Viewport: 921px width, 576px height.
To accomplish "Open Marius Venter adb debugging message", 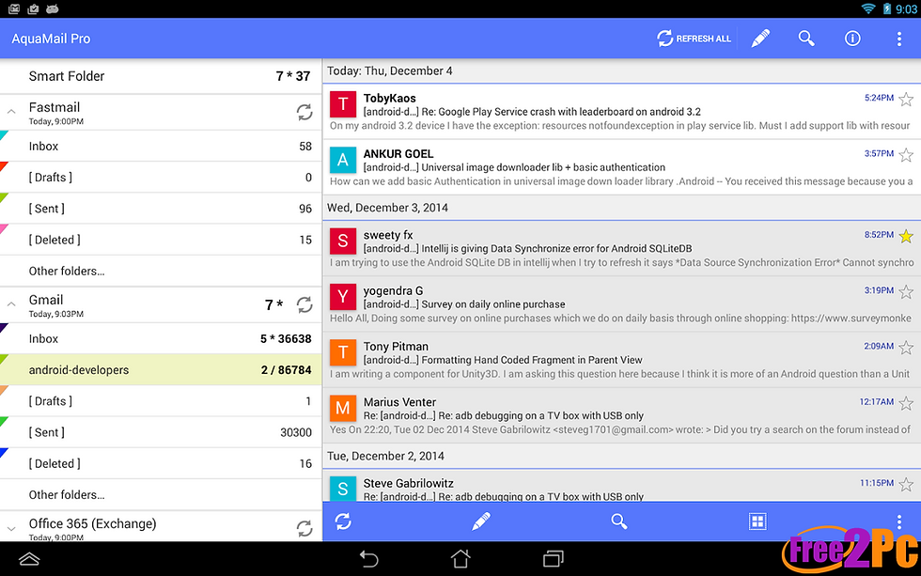I will 621,415.
